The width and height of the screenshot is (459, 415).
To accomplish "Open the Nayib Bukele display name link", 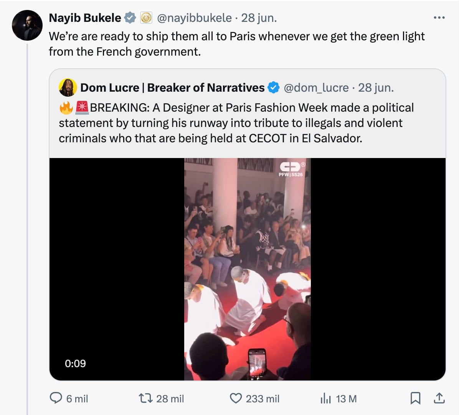I will (x=85, y=18).
